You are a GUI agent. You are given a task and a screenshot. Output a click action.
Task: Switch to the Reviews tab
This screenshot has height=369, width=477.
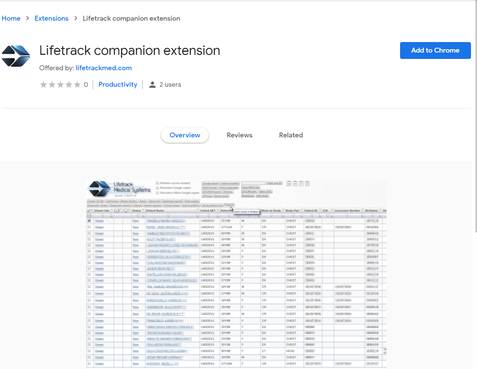click(x=239, y=135)
